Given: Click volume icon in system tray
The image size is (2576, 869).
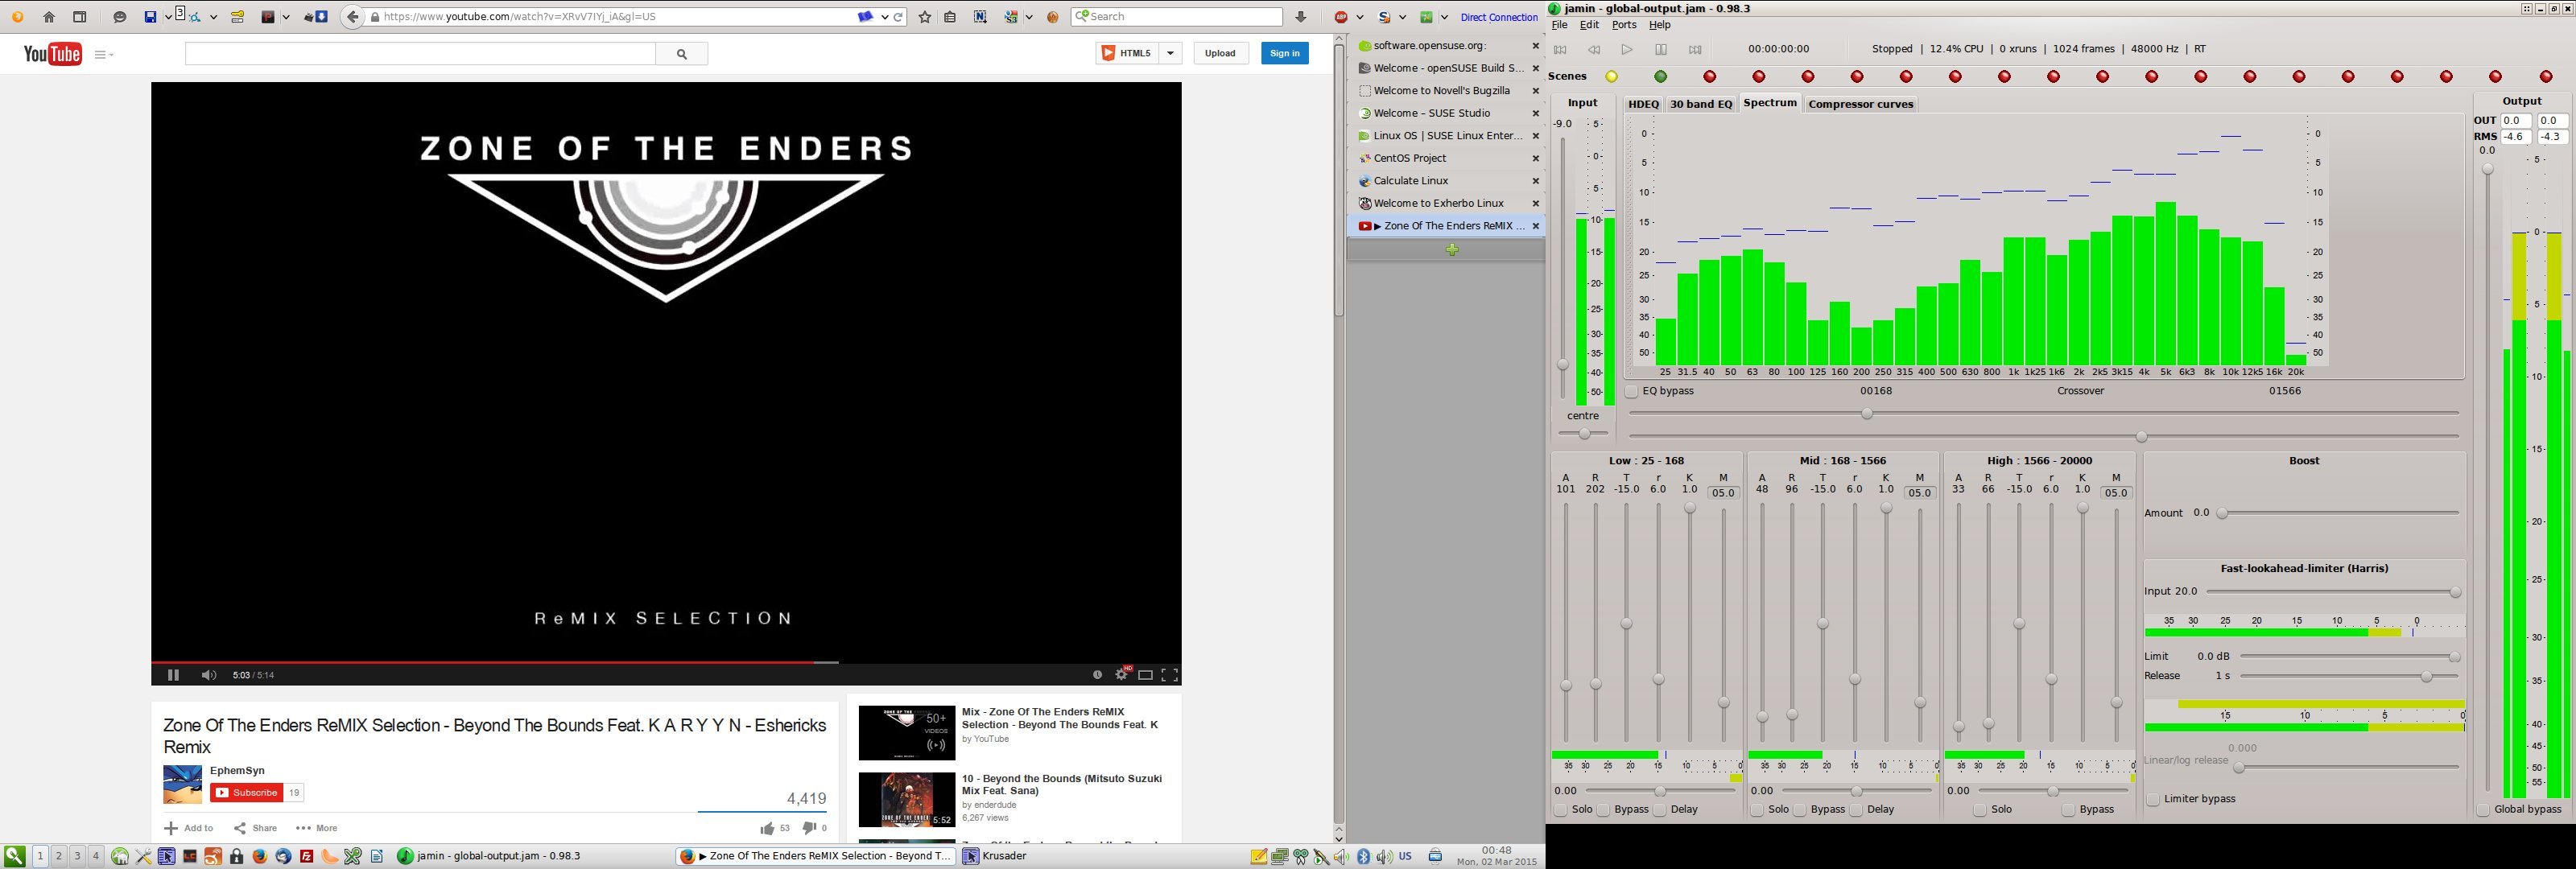Looking at the screenshot, I should pos(1384,857).
